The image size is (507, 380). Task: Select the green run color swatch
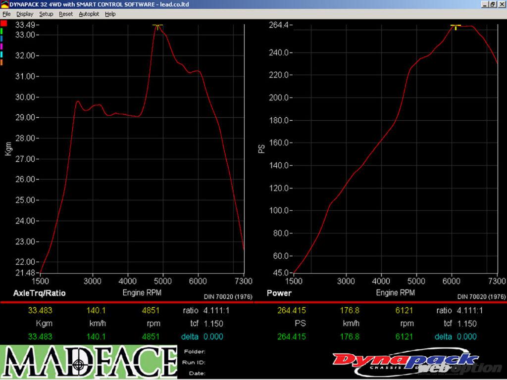coord(2,31)
